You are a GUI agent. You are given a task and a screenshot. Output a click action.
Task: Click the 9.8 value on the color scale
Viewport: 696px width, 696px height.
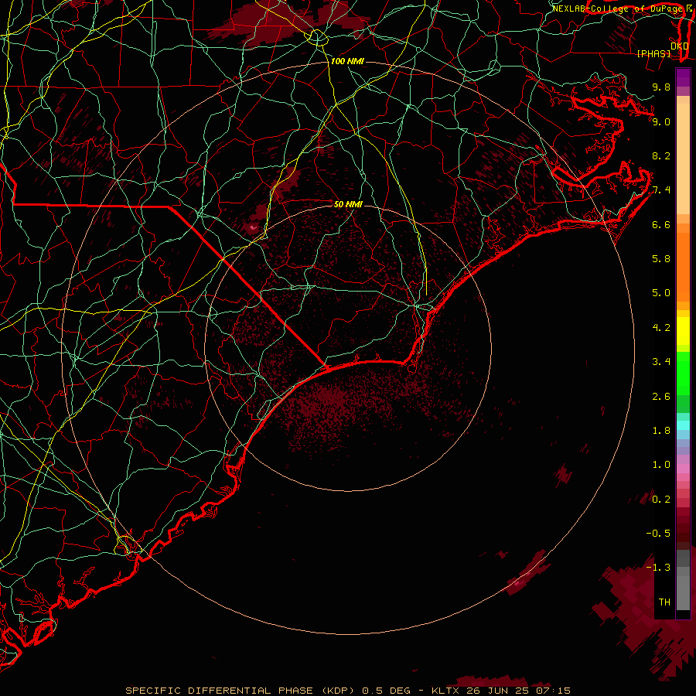661,87
